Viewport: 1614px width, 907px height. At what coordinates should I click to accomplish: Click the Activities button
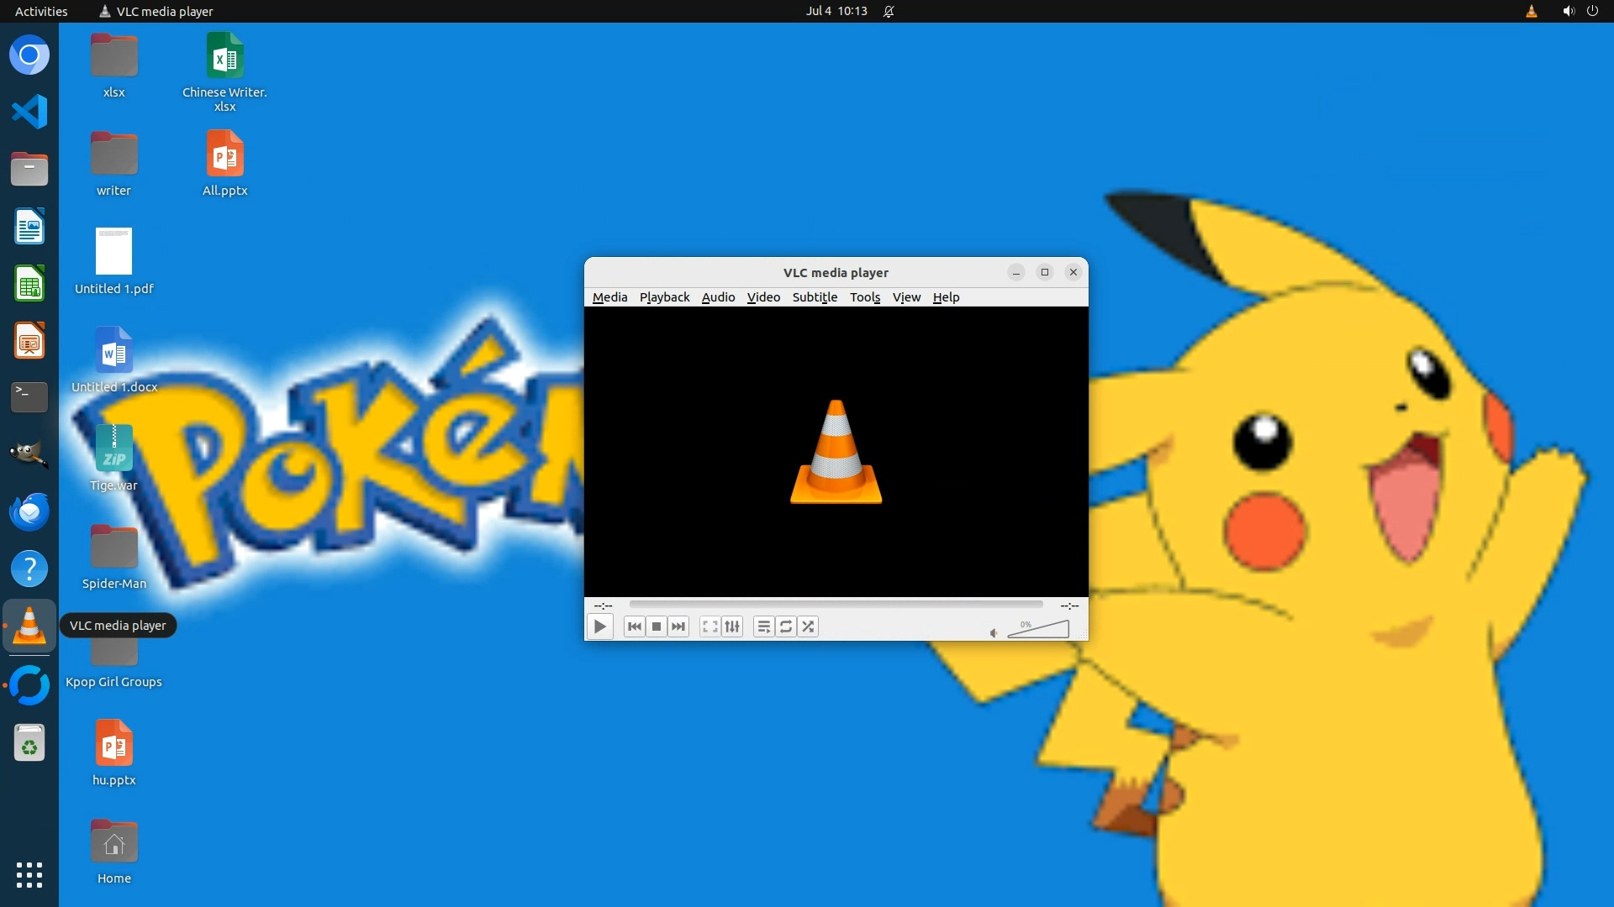coord(41,11)
